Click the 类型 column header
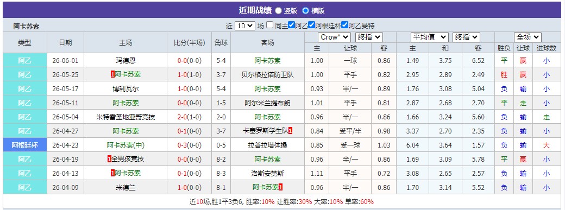Image resolution: width=565 pixels, height=210 pixels. pyautogui.click(x=25, y=42)
